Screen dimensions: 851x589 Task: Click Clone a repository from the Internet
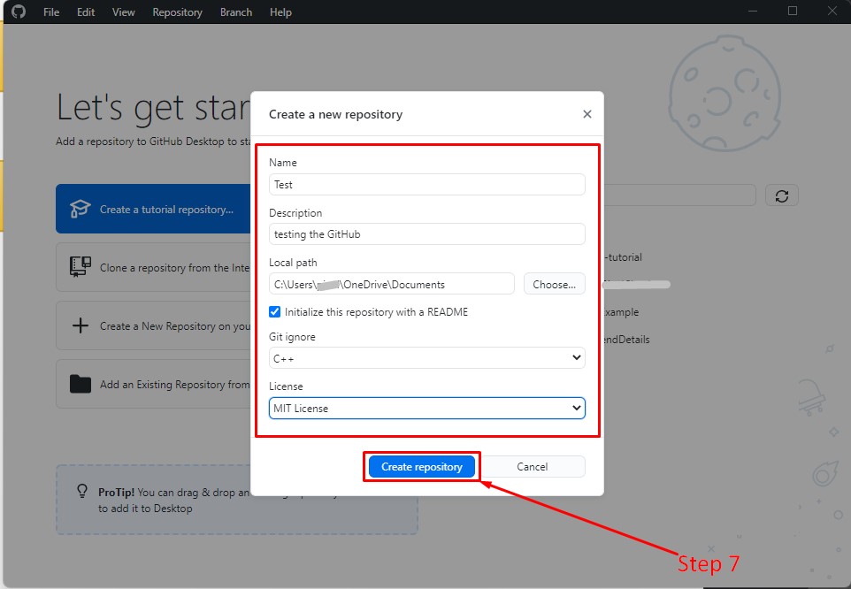[x=153, y=267]
